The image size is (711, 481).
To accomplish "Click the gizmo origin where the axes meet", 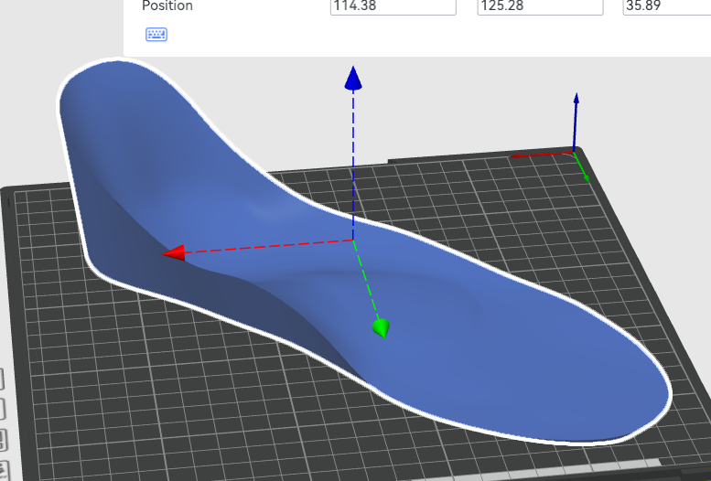I will (354, 240).
